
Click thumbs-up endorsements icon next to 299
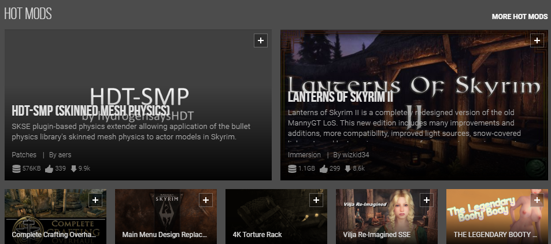[324, 169]
